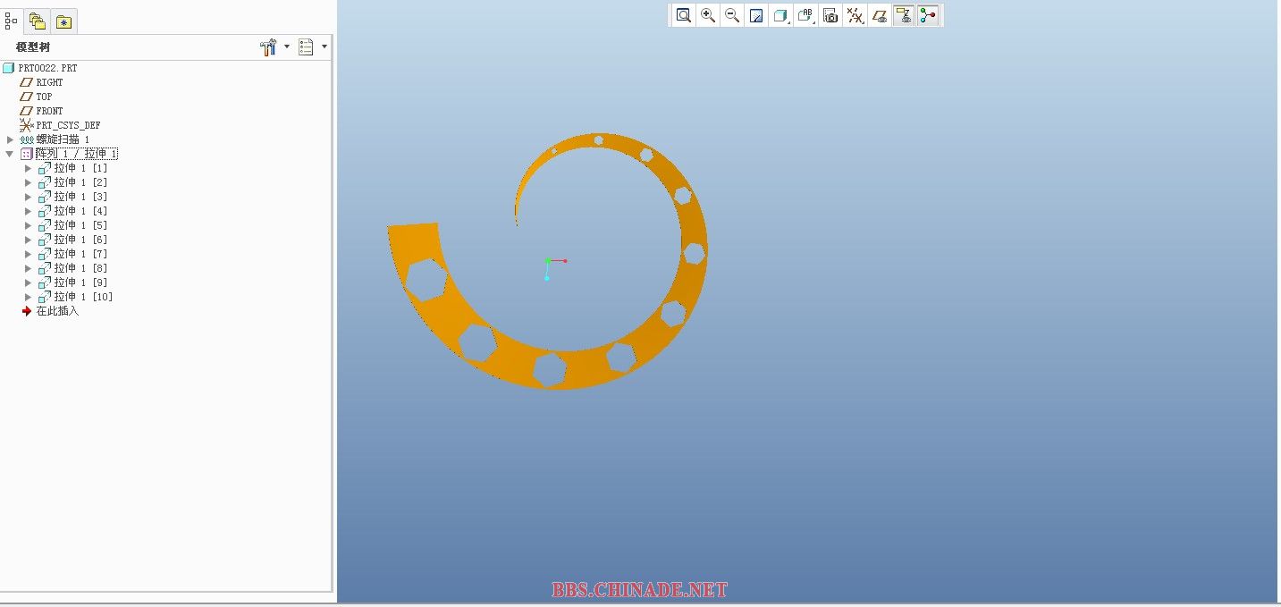Collapse the 阵列 1 / 拉伸 1 pattern
The height and width of the screenshot is (607, 1281).
[10, 154]
